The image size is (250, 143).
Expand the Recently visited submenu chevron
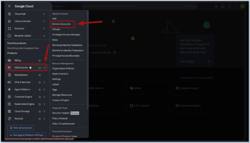pyautogui.click(x=44, y=36)
